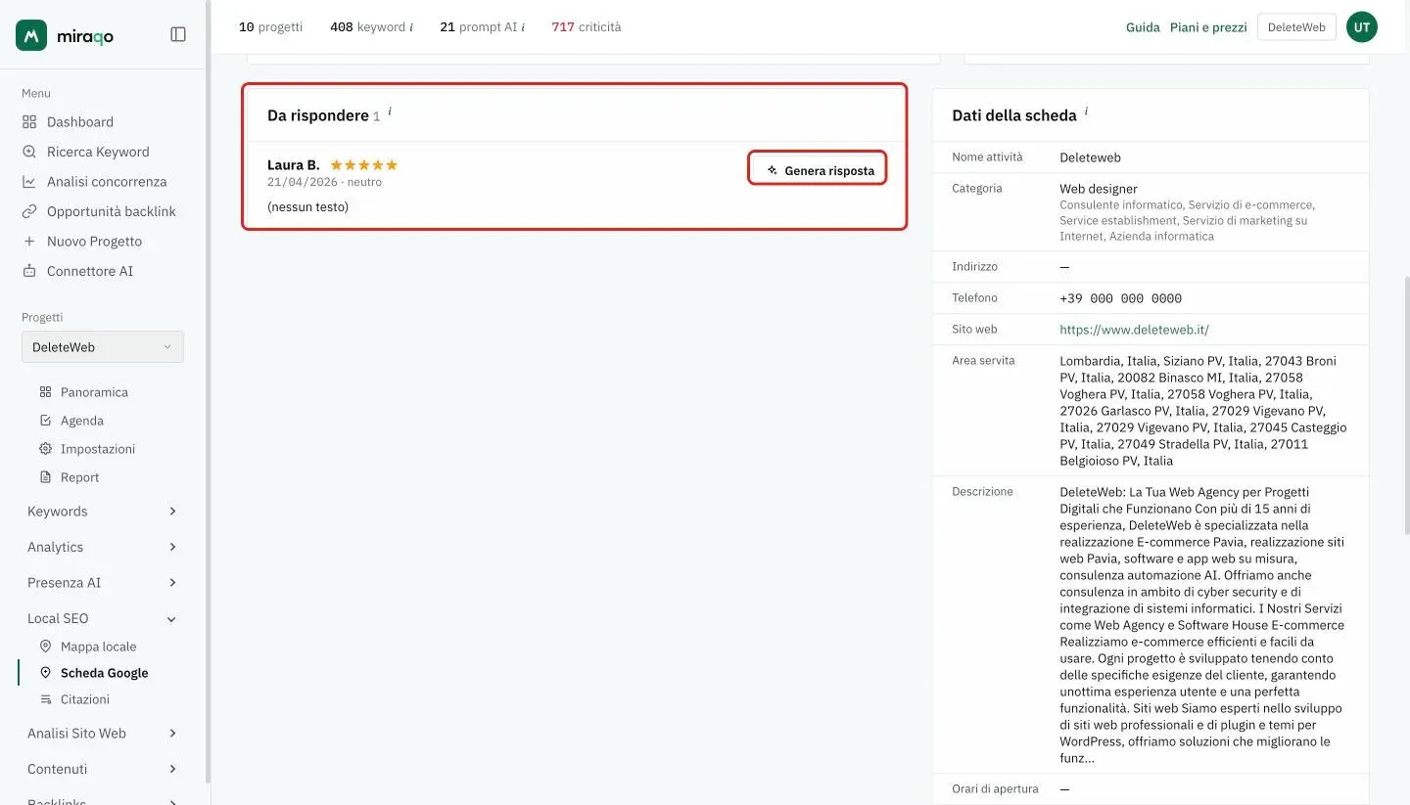The width and height of the screenshot is (1410, 805).
Task: Click Laura B.'s five-star rating
Action: pyautogui.click(x=364, y=165)
